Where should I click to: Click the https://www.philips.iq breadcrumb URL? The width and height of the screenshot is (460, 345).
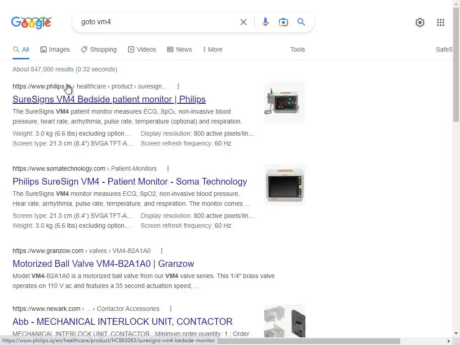tap(42, 86)
